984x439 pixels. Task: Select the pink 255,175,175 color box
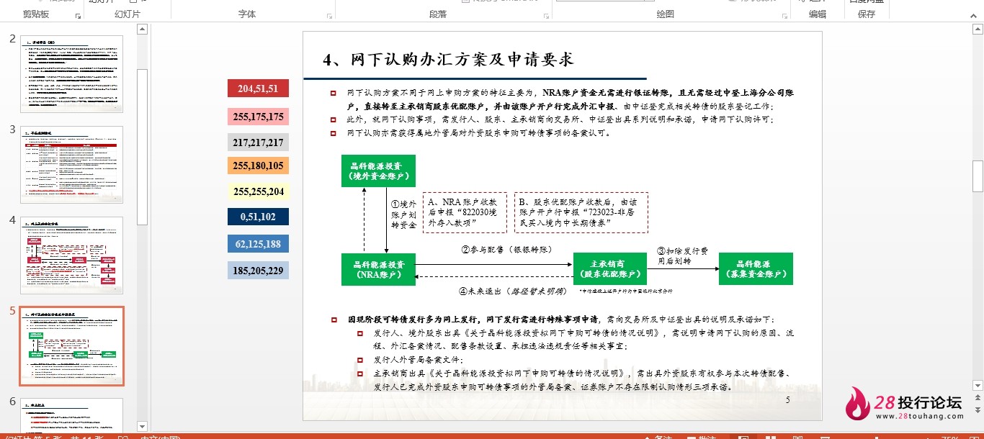click(x=258, y=117)
